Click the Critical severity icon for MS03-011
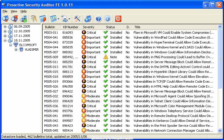224x140 pixels. click(x=84, y=32)
